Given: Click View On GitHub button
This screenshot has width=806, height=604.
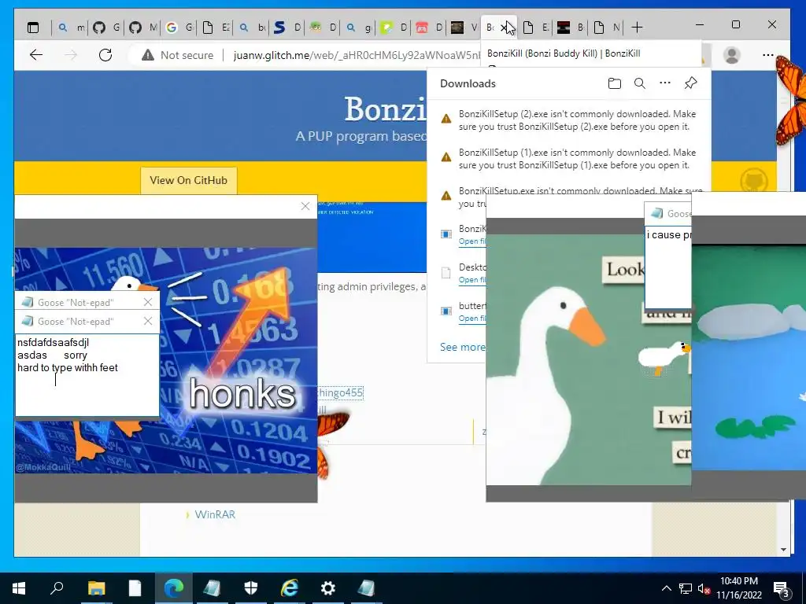Looking at the screenshot, I should (189, 180).
